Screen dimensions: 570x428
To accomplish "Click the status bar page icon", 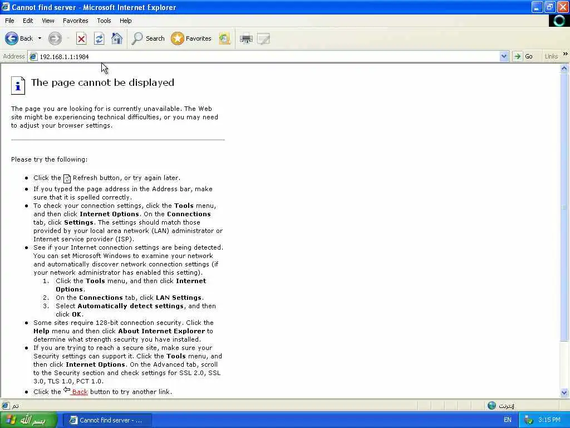I will 6,406.
